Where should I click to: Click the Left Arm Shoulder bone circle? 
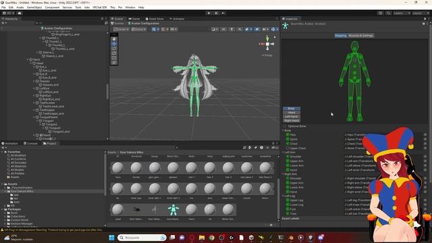click(x=288, y=157)
